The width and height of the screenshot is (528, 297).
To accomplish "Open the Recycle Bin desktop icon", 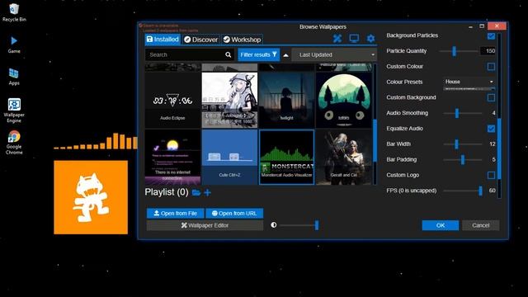I will click(x=14, y=12).
